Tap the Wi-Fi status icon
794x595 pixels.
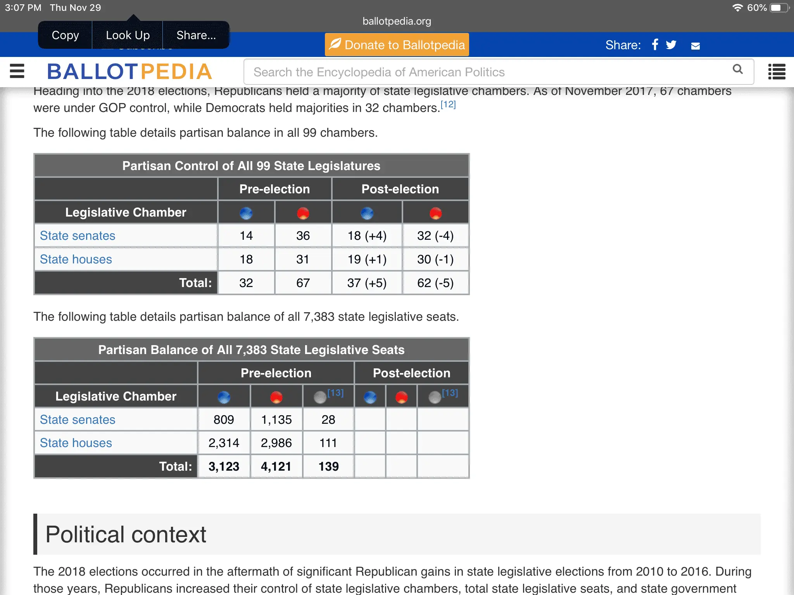[x=737, y=8]
